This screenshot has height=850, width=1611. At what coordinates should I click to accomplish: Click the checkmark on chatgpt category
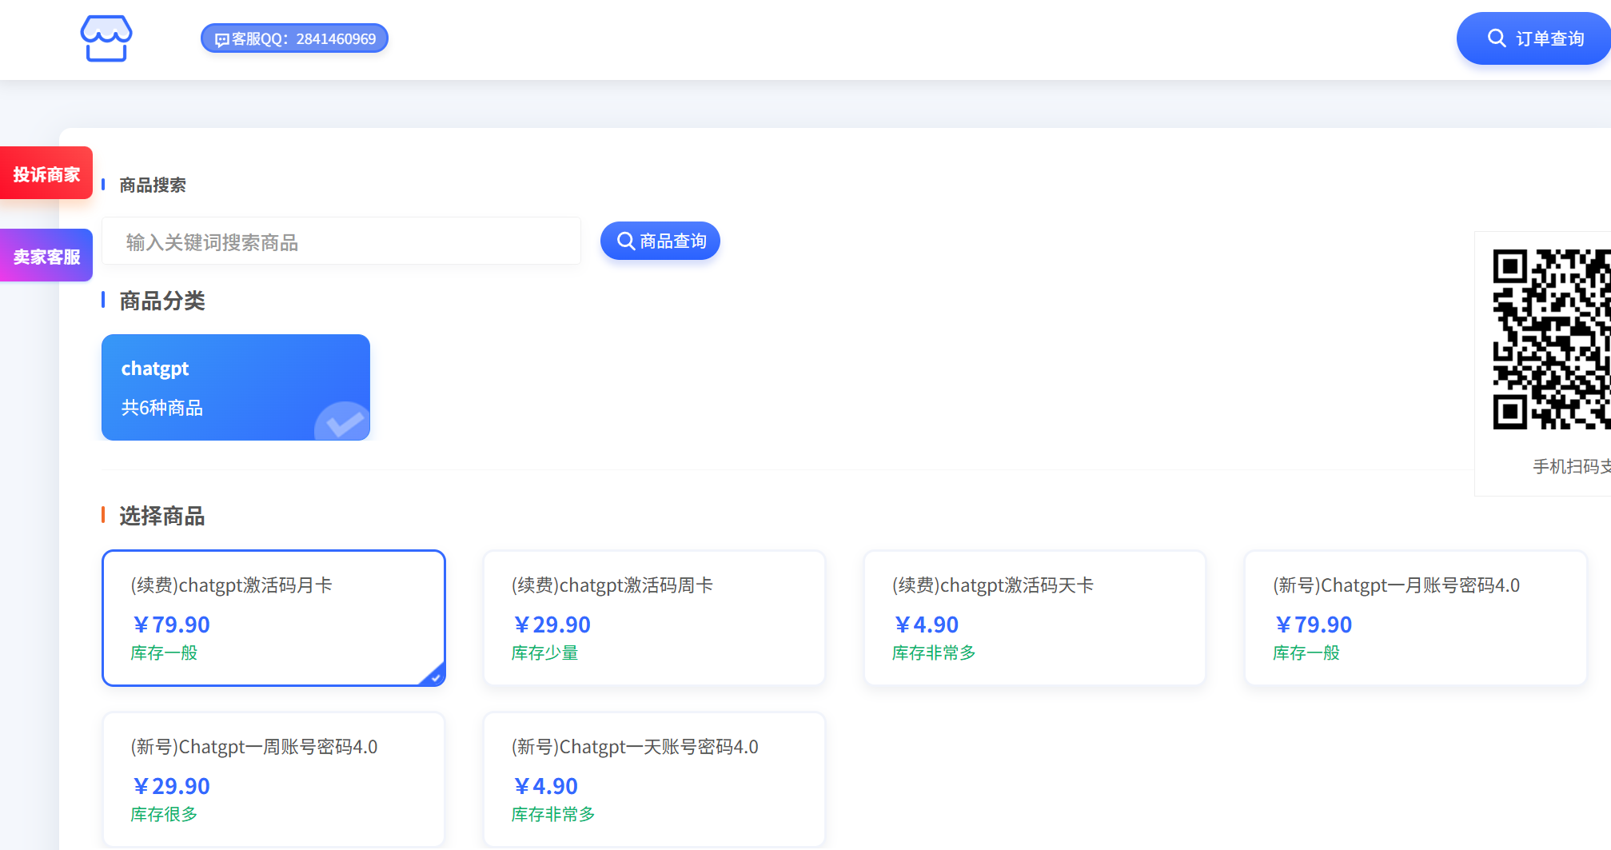click(344, 421)
